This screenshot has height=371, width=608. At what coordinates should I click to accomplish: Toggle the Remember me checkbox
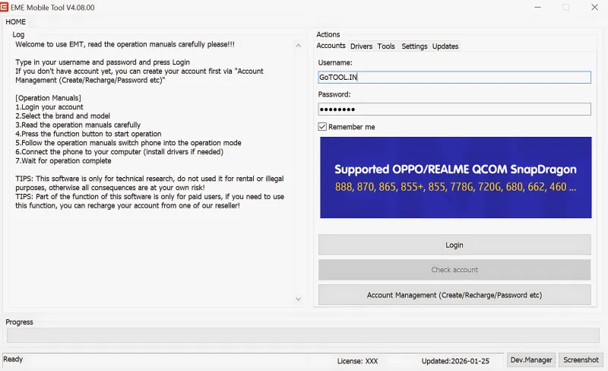[x=322, y=127]
